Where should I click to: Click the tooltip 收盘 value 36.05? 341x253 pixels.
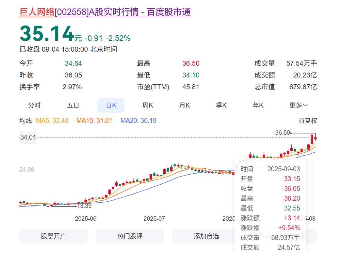coord(292,189)
